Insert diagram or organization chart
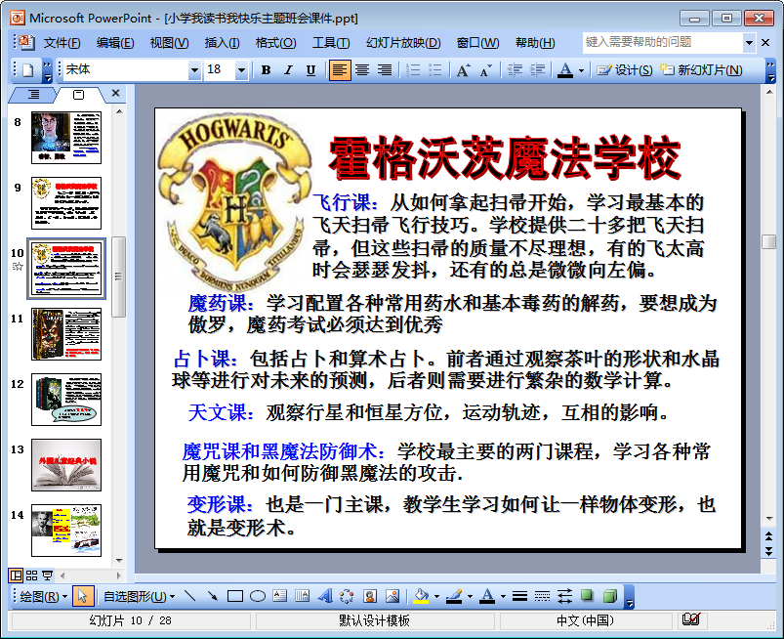Viewport: 784px width, 639px height. (x=347, y=596)
